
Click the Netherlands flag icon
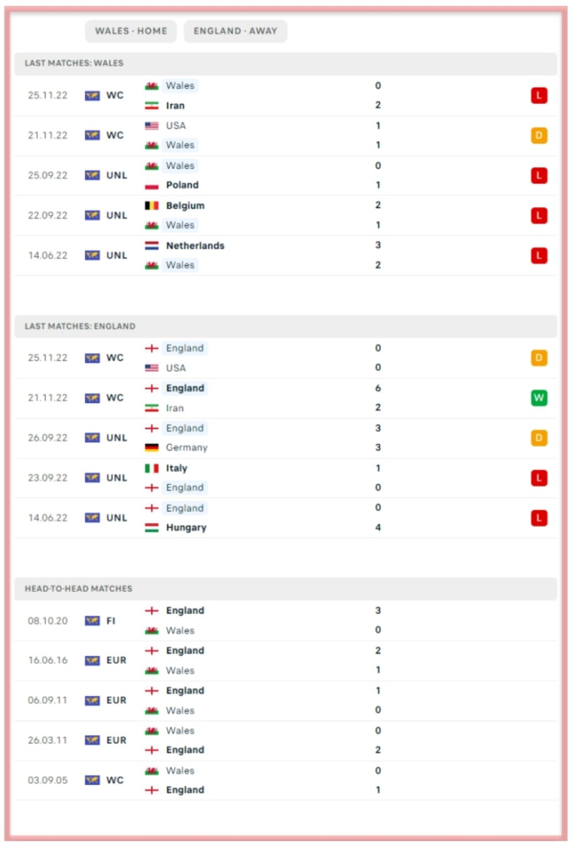pos(151,245)
